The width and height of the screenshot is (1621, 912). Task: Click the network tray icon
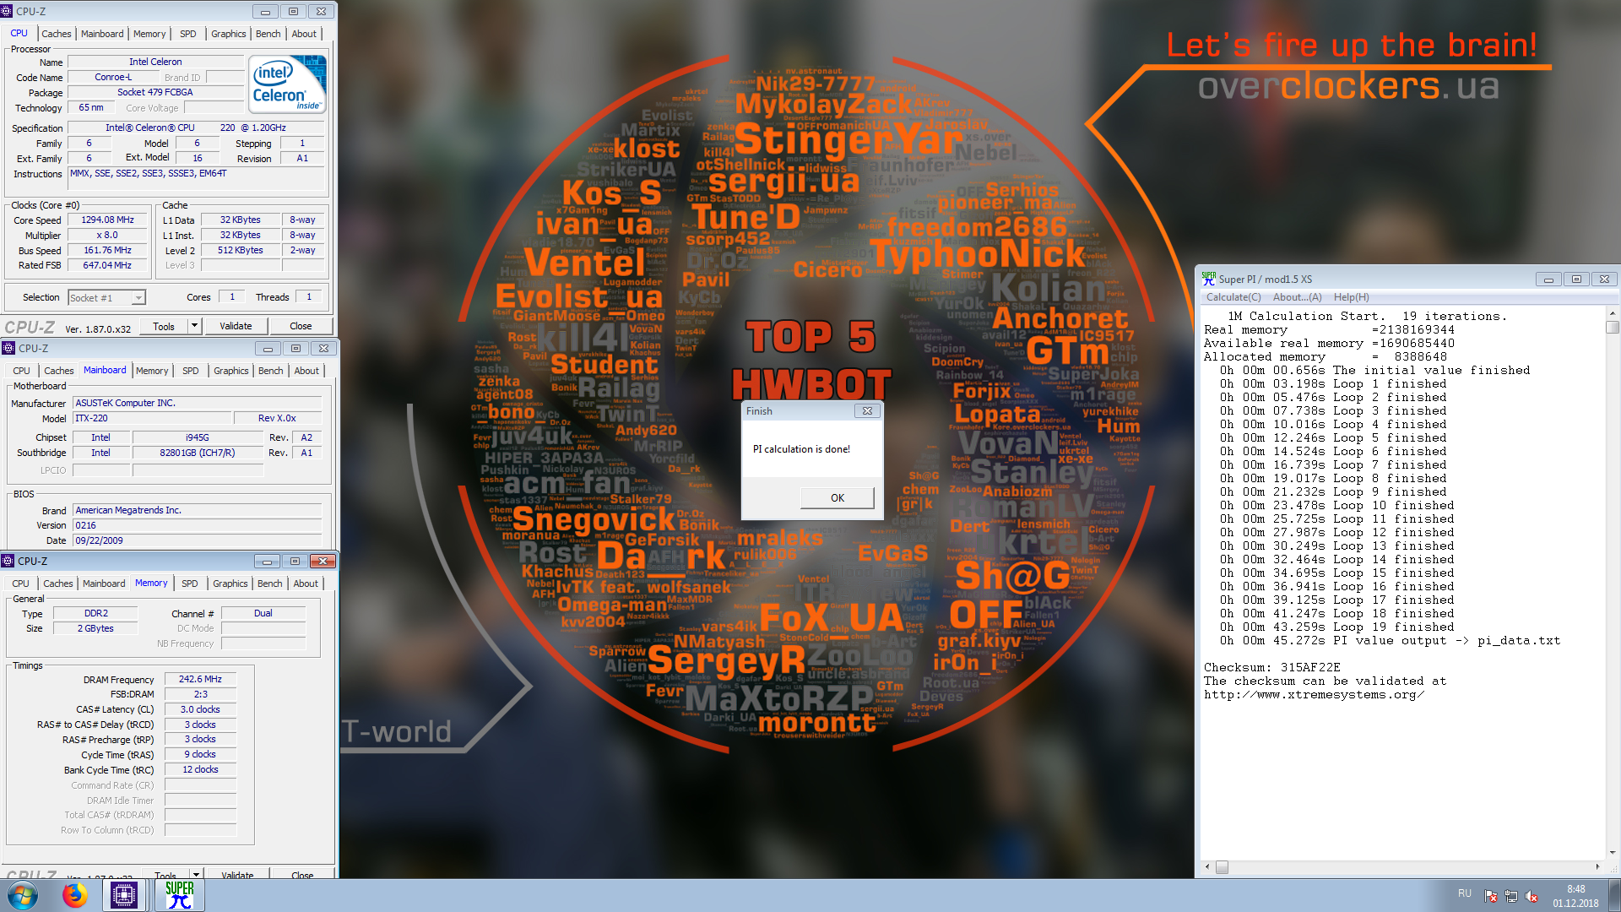1511,896
